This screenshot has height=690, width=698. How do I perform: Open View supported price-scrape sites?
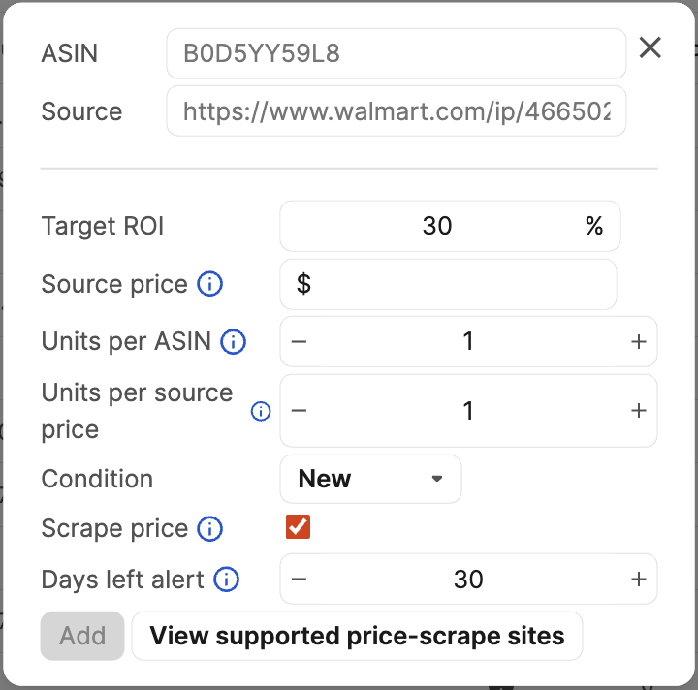point(357,636)
